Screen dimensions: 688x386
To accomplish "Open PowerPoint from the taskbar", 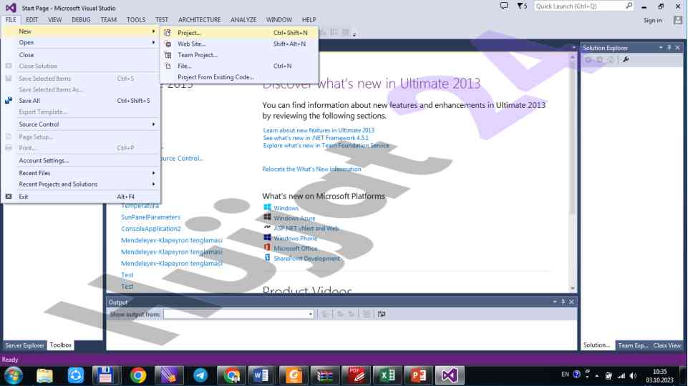I will pos(418,375).
